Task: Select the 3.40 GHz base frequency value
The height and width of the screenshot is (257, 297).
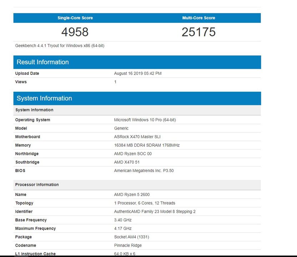Action: click(x=123, y=220)
